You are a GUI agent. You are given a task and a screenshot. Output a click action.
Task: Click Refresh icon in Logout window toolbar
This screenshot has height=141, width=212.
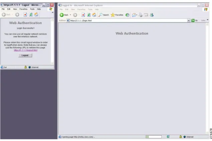point(31,14)
